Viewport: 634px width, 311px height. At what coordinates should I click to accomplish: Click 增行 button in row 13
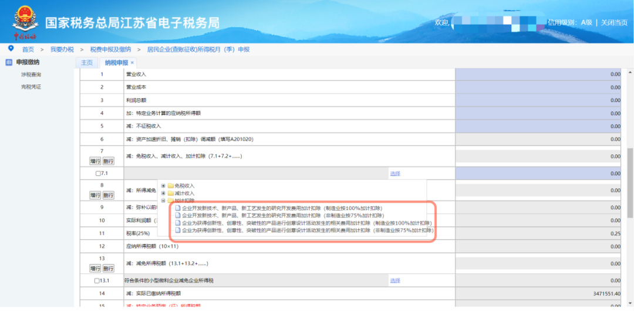click(95, 268)
